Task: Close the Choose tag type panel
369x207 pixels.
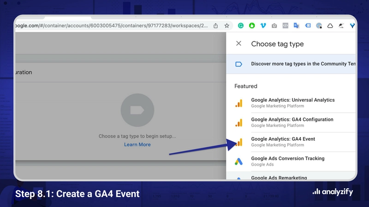Action: [x=238, y=44]
